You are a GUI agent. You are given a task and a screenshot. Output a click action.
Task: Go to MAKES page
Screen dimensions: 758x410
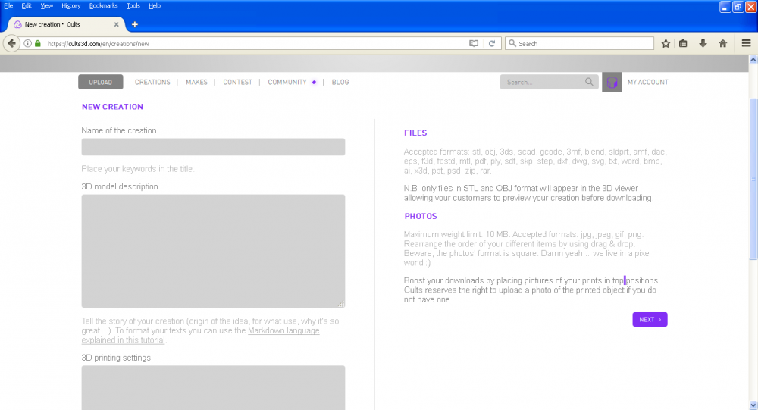[x=197, y=82]
